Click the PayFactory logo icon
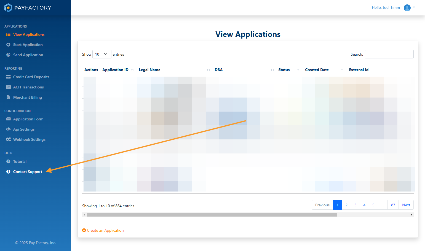Viewport: 425px width, 251px height. [8, 8]
